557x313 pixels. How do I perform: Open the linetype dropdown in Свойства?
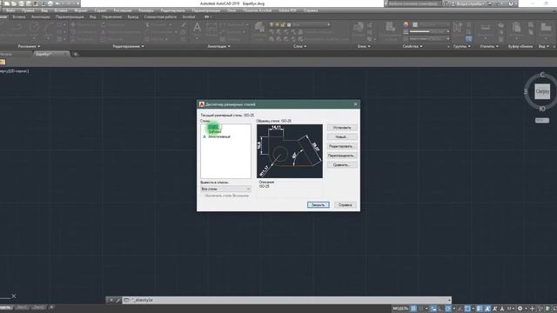coord(428,38)
